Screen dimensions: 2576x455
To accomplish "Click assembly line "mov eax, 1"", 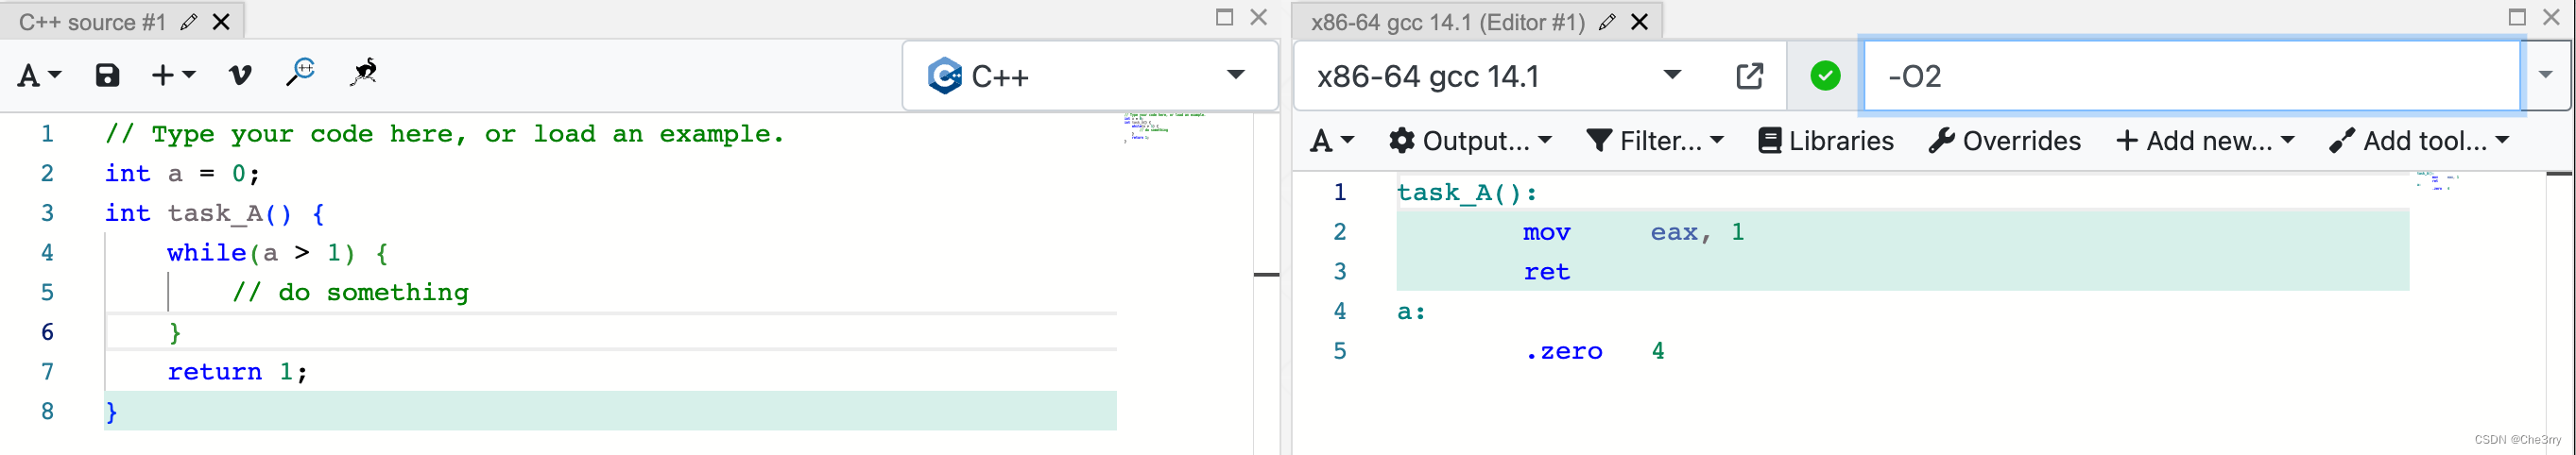I will pos(1633,232).
